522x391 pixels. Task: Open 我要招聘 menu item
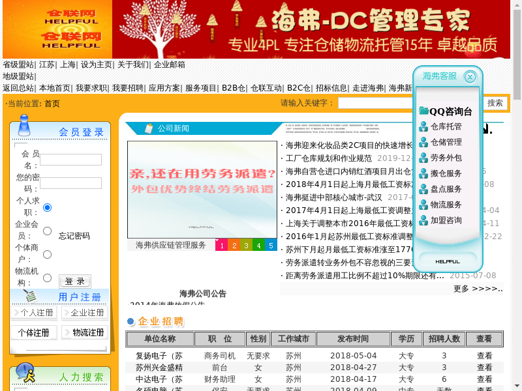coord(128,88)
